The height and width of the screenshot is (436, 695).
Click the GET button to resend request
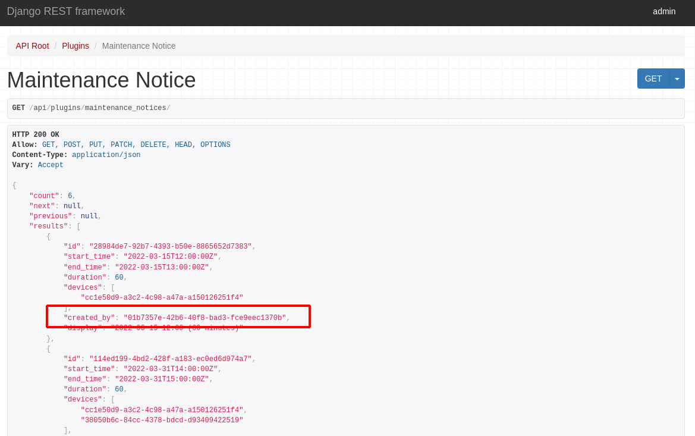click(653, 78)
